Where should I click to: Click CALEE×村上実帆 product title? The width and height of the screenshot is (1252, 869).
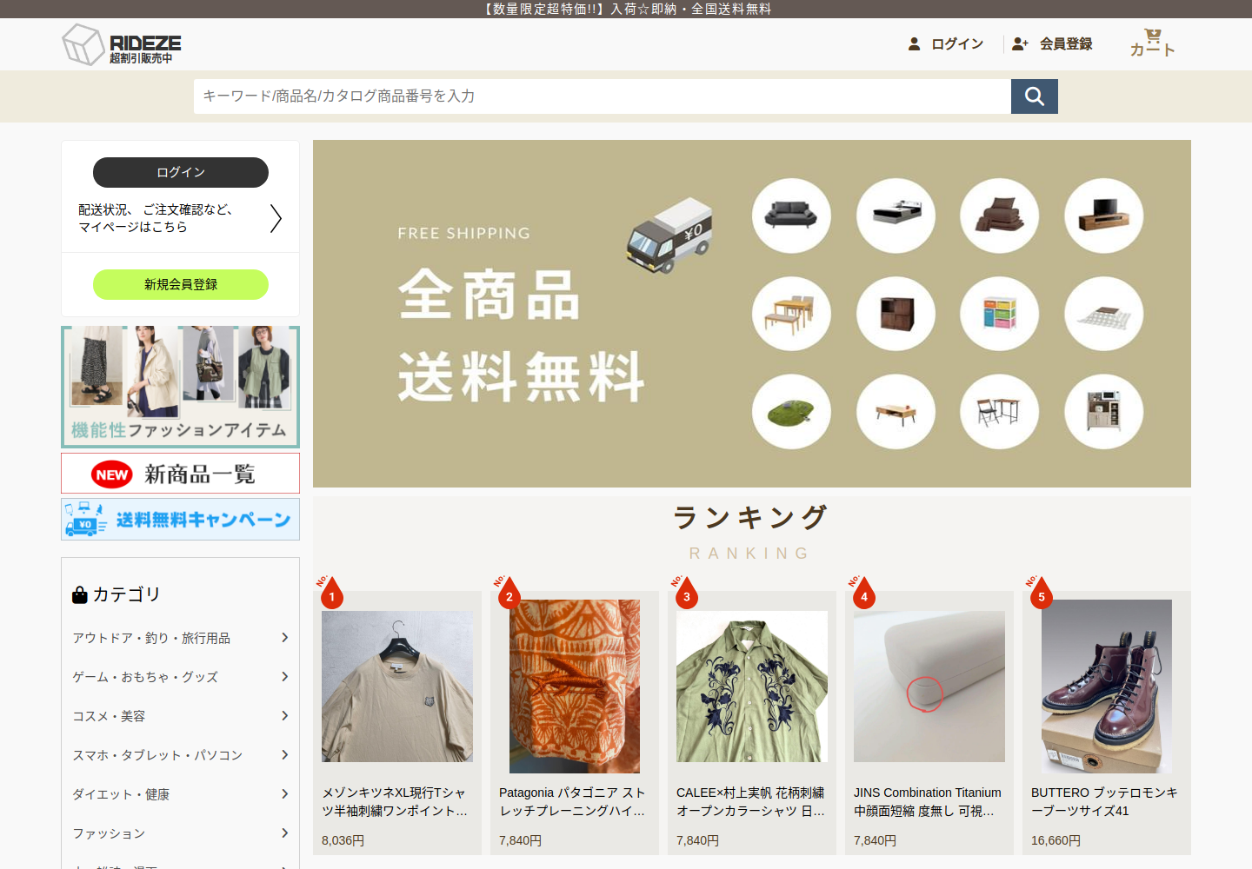point(751,801)
